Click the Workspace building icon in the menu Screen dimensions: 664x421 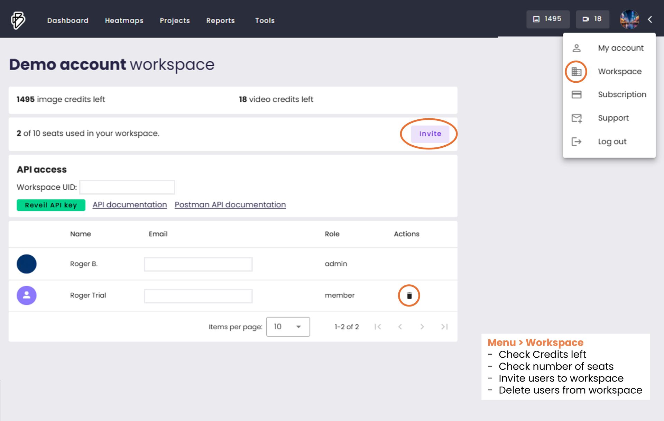pyautogui.click(x=576, y=72)
